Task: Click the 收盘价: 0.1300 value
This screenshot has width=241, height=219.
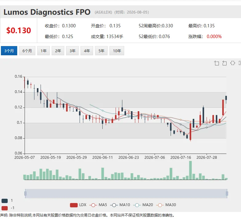Action: (x=60, y=26)
